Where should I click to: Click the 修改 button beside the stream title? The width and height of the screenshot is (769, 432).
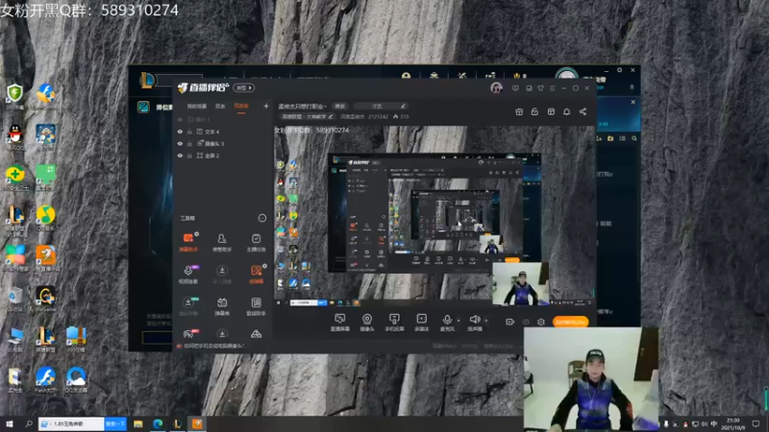340,106
